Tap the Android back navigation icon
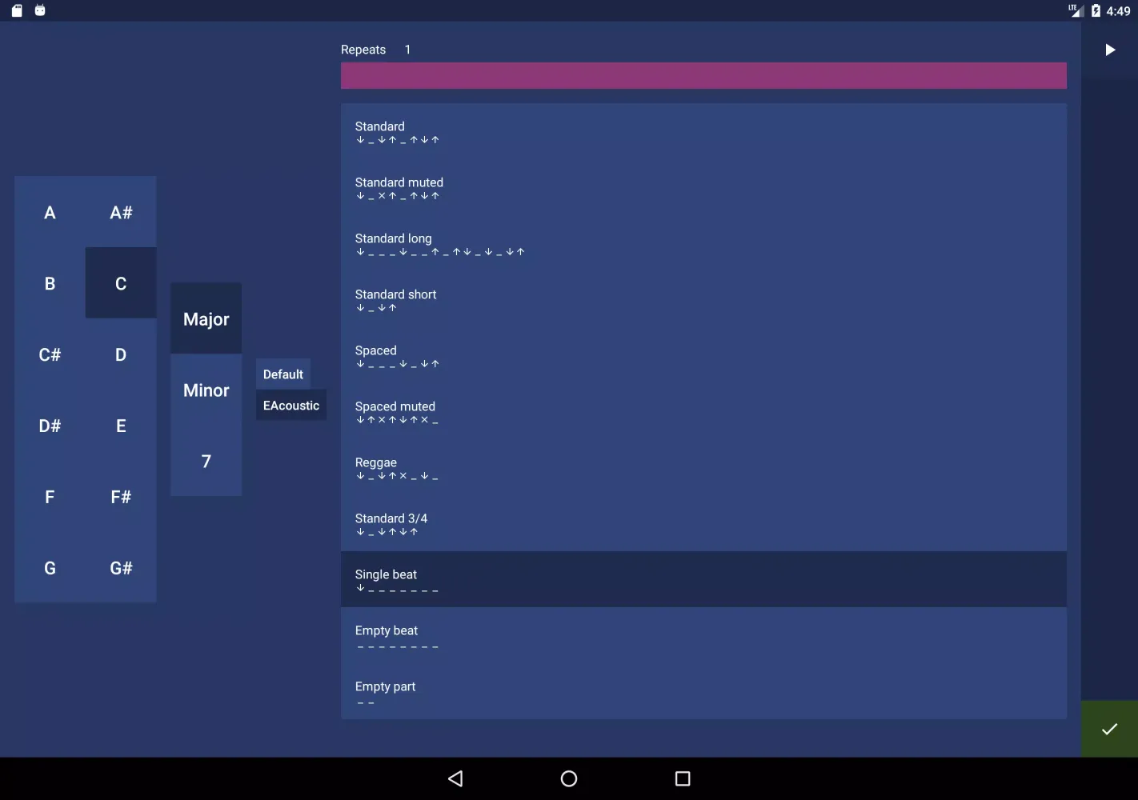Image resolution: width=1138 pixels, height=800 pixels. click(x=455, y=778)
